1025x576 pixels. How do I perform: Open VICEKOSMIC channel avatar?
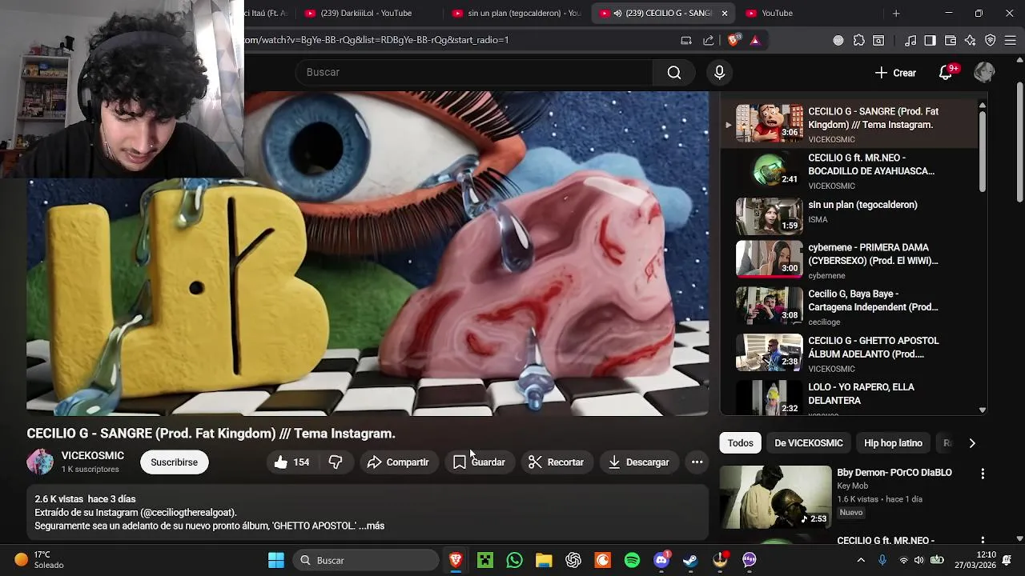(40, 462)
